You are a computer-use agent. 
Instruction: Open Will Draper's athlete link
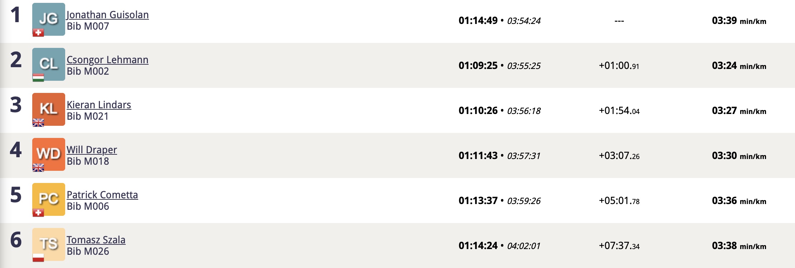tap(92, 150)
